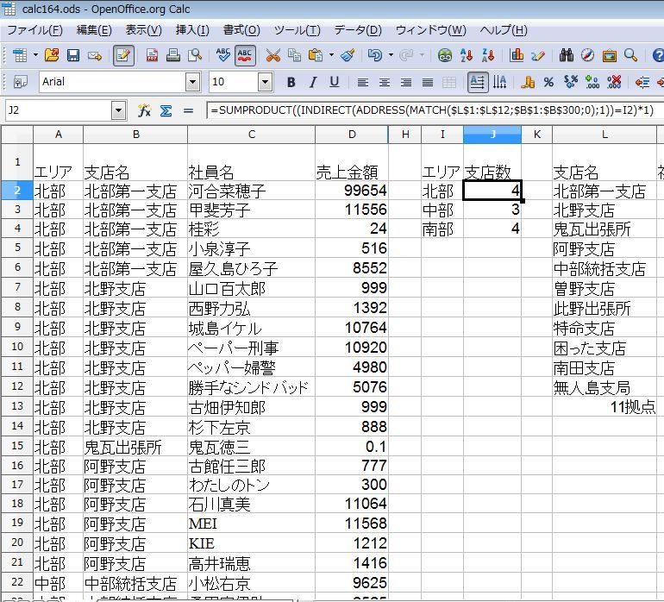Toggle Italic formatting
This screenshot has height=602, width=664.
pos(312,83)
